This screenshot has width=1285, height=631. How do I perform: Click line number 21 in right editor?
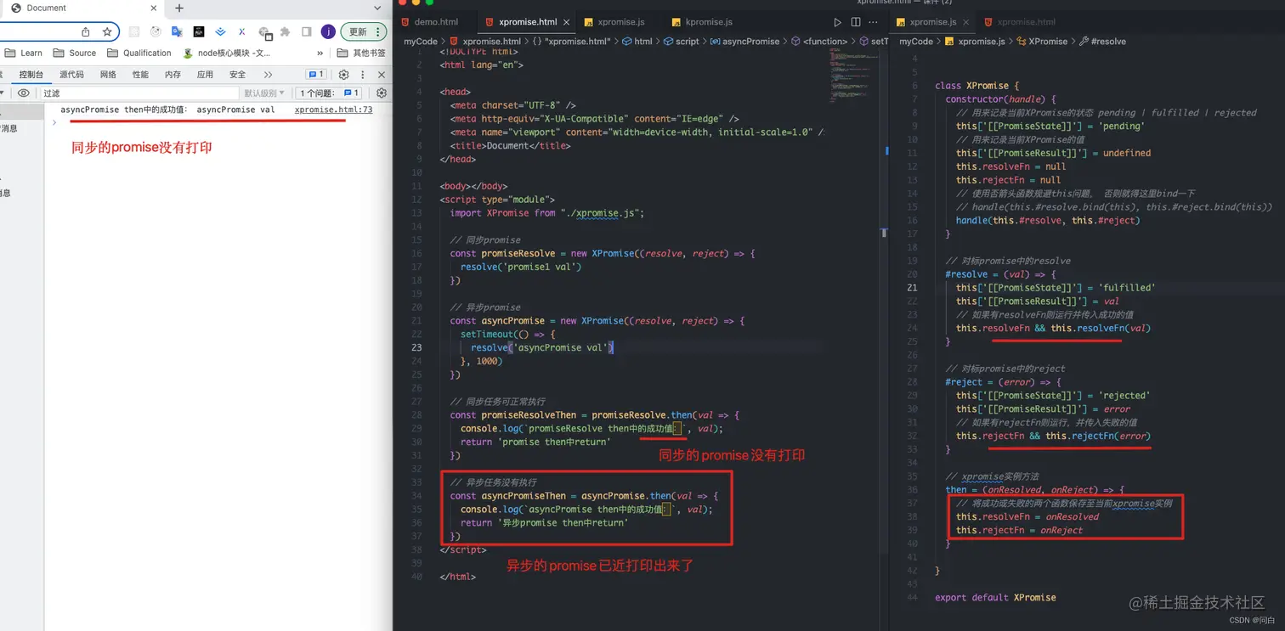click(x=912, y=287)
